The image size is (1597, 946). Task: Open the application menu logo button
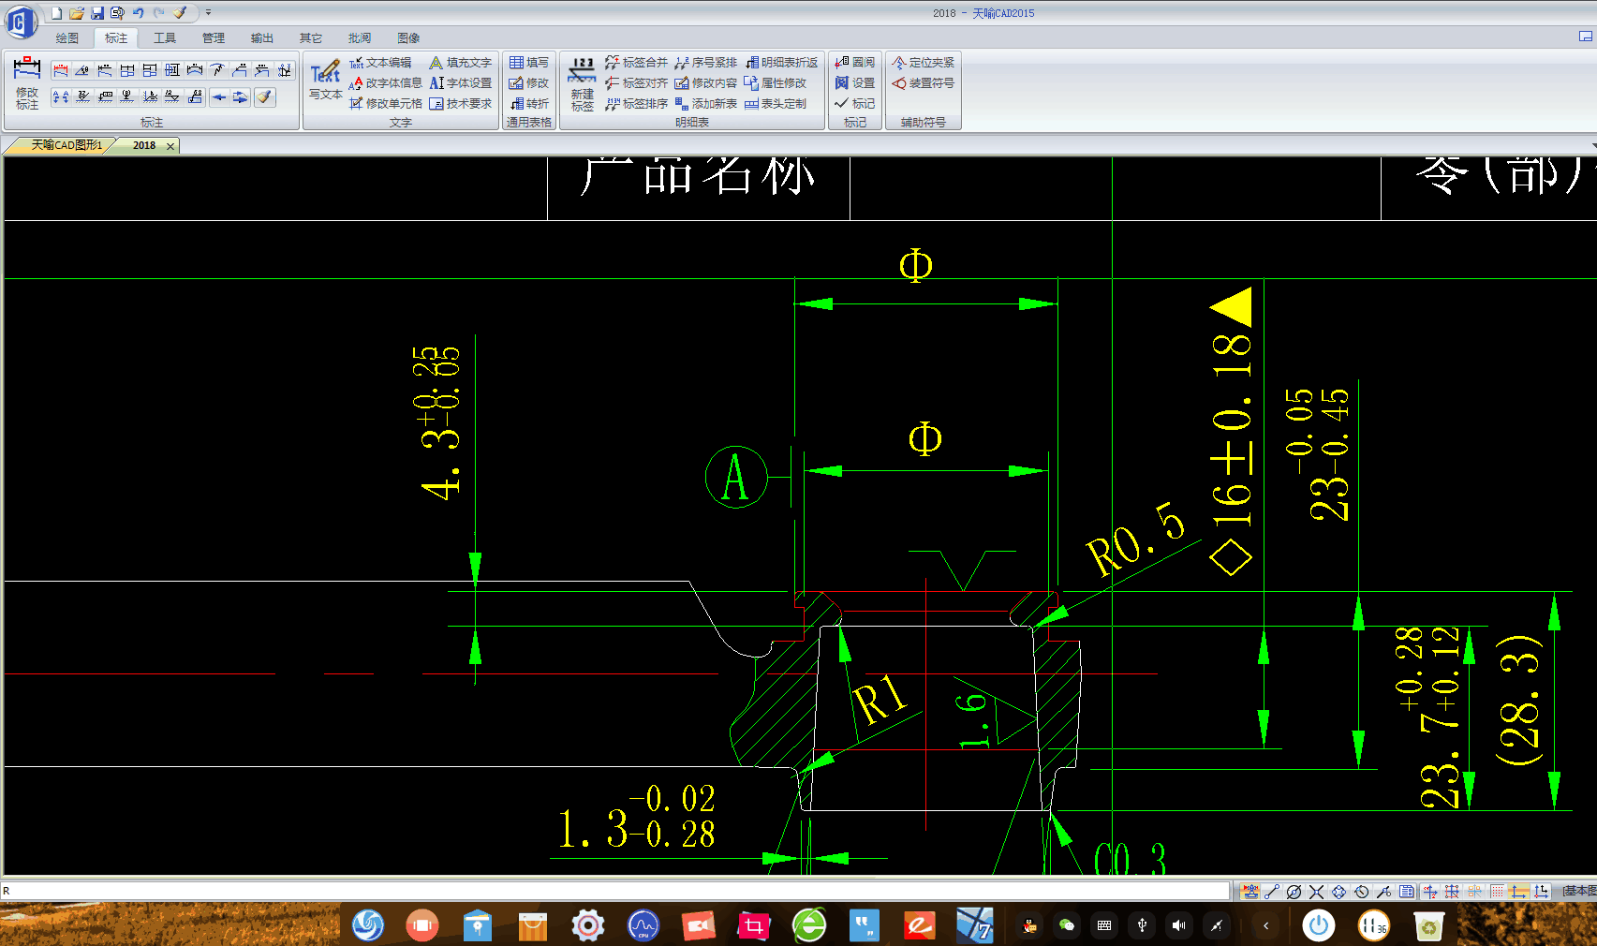pyautogui.click(x=20, y=22)
